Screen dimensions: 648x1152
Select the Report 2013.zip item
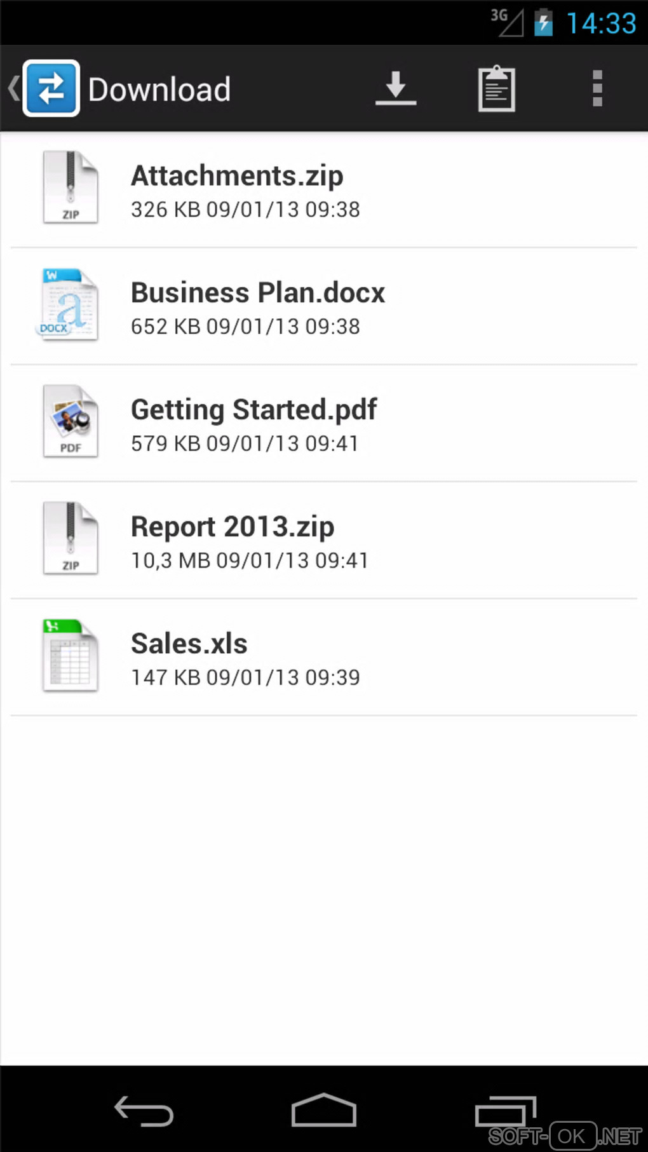tap(233, 527)
